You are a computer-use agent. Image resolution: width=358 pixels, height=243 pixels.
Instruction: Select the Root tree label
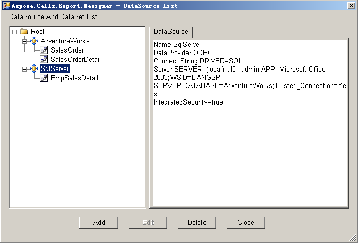click(38, 31)
